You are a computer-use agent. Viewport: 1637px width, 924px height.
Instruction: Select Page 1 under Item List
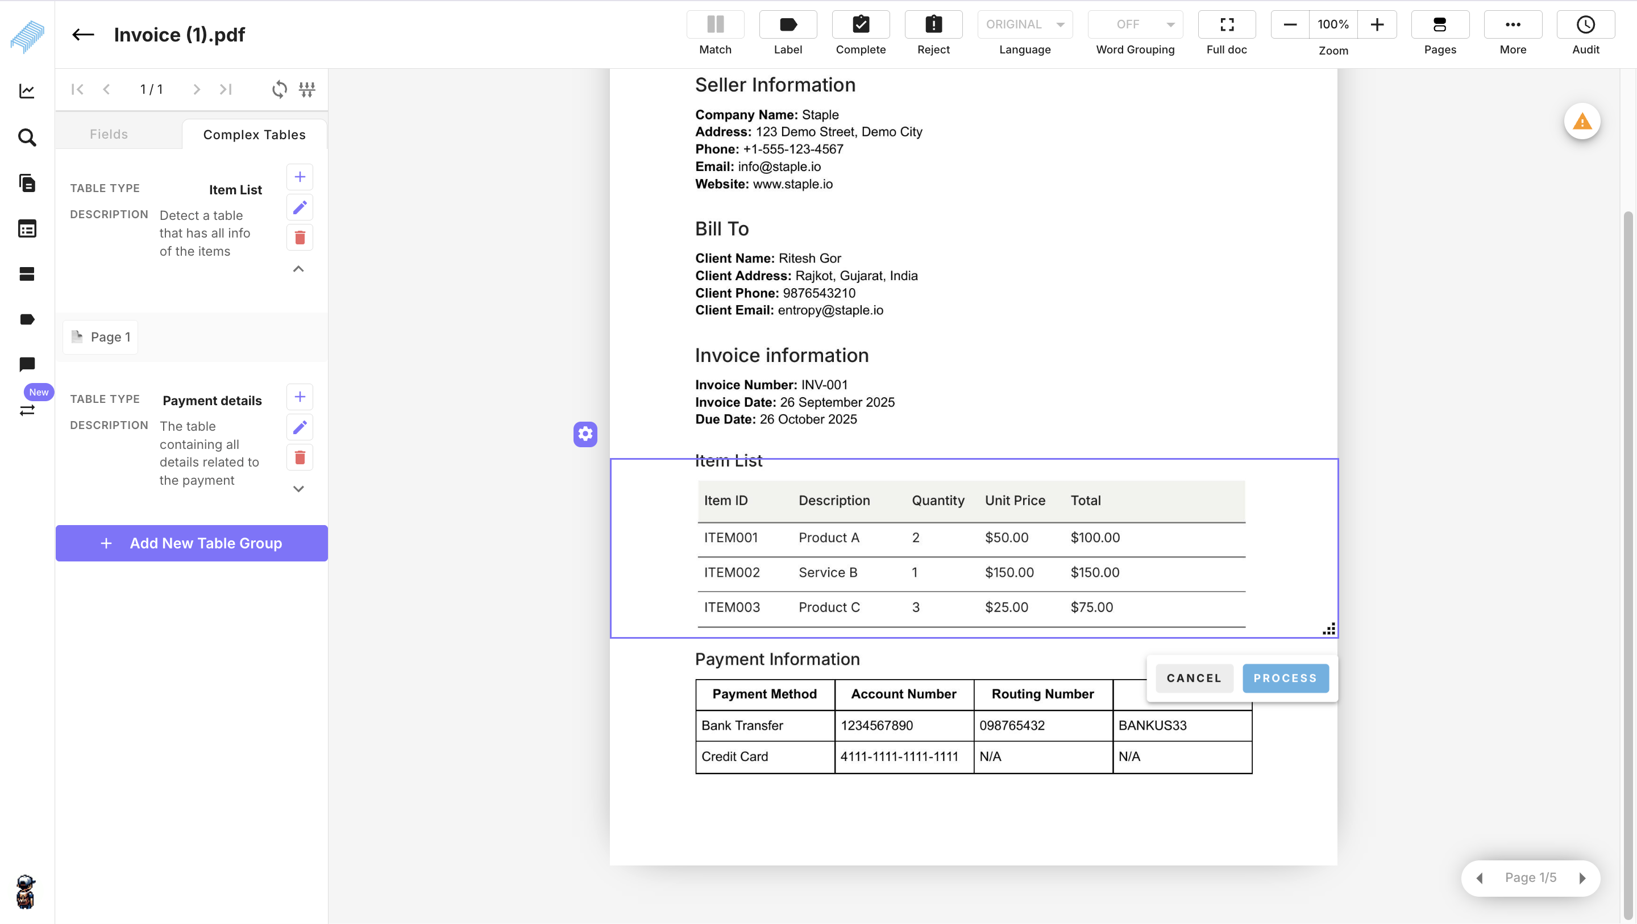point(101,337)
